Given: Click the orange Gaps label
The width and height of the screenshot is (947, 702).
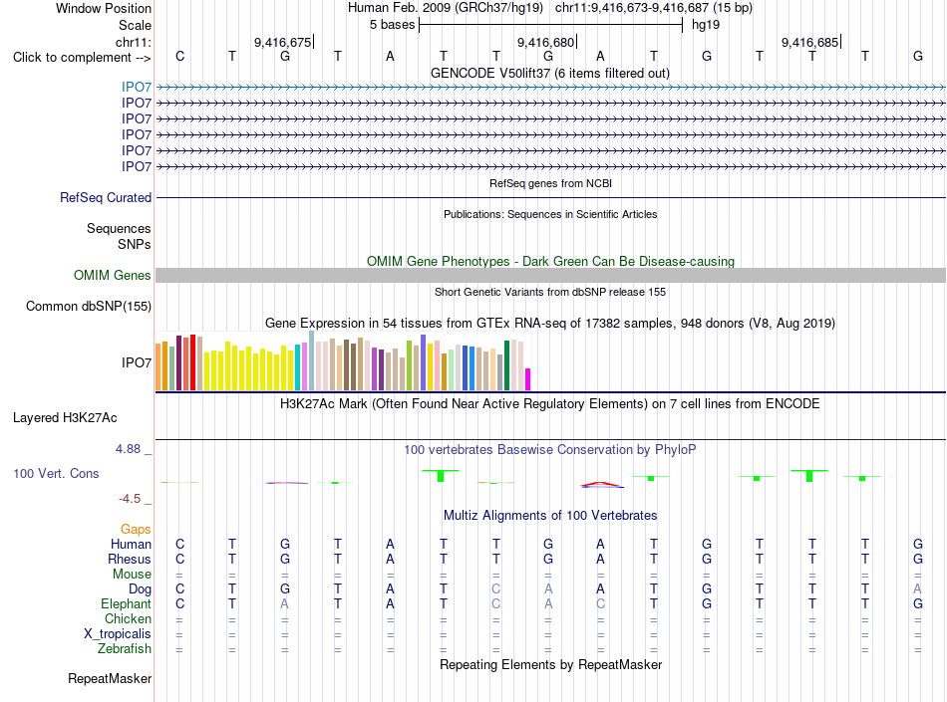Looking at the screenshot, I should (x=136, y=529).
